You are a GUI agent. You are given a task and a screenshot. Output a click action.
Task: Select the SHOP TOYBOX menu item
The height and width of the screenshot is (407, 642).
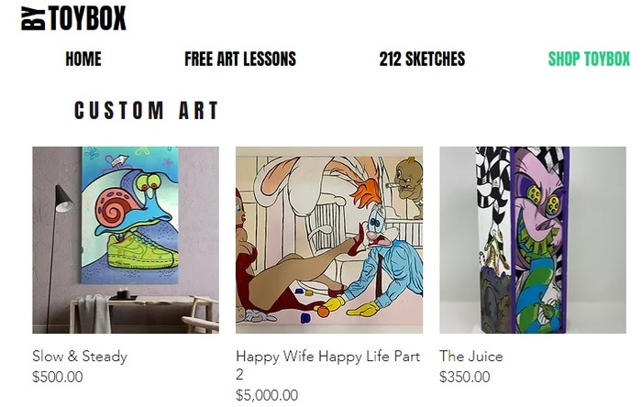coord(589,59)
